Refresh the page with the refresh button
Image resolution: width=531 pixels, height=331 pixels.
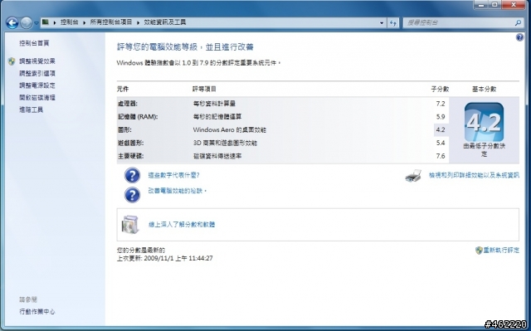[x=392, y=22]
